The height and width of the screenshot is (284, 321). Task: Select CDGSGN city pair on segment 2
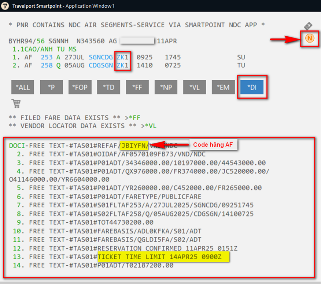coord(101,65)
